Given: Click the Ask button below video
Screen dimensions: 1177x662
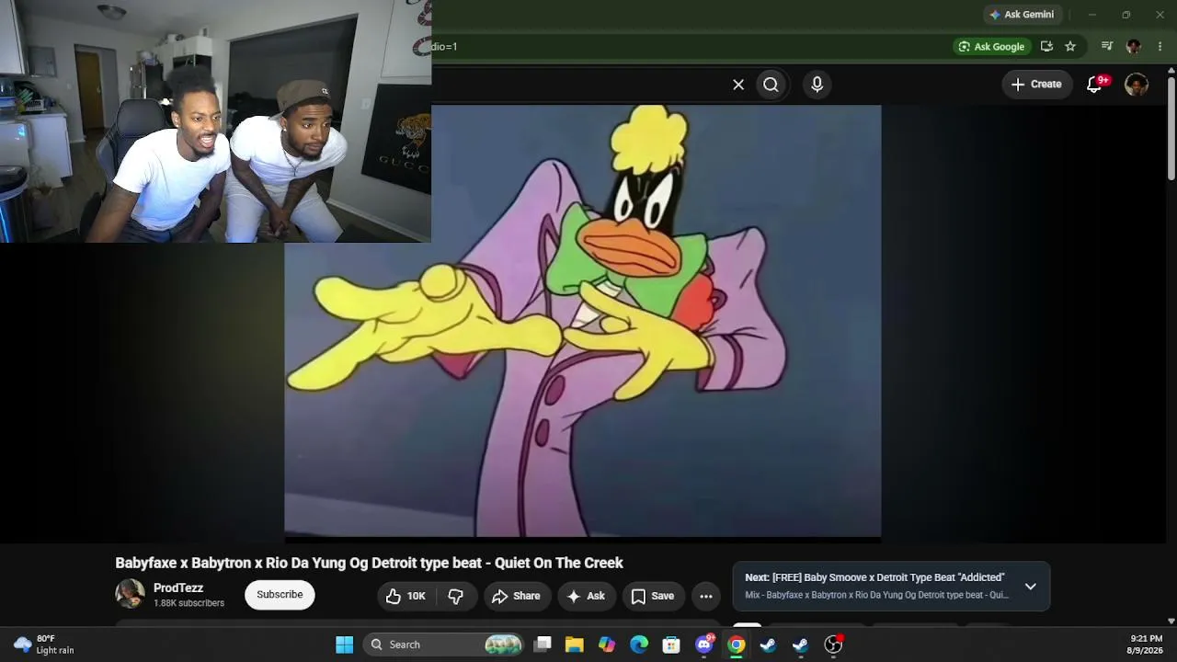Looking at the screenshot, I should [586, 596].
